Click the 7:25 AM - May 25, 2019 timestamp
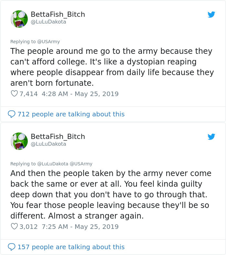This screenshot has width=226, height=255. (80, 227)
